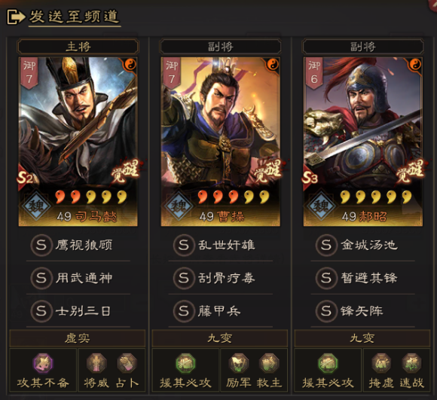The image size is (437, 400).
Task: Click the 主将 slot label
Action: [x=78, y=47]
